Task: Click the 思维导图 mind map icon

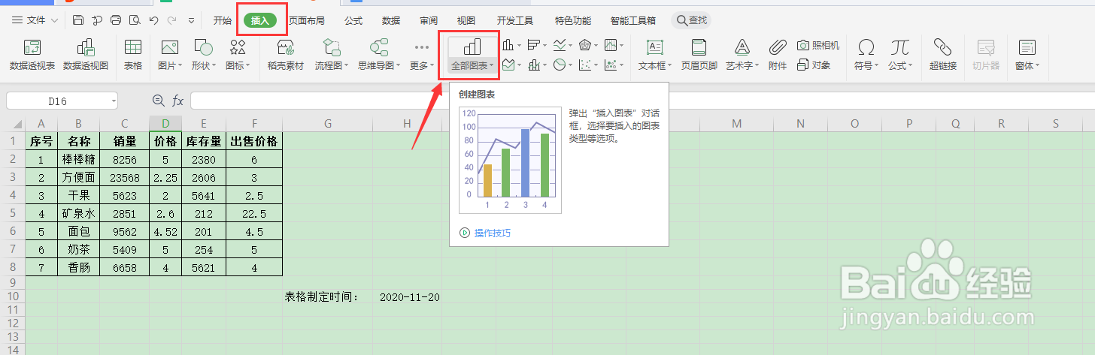Action: 380,48
